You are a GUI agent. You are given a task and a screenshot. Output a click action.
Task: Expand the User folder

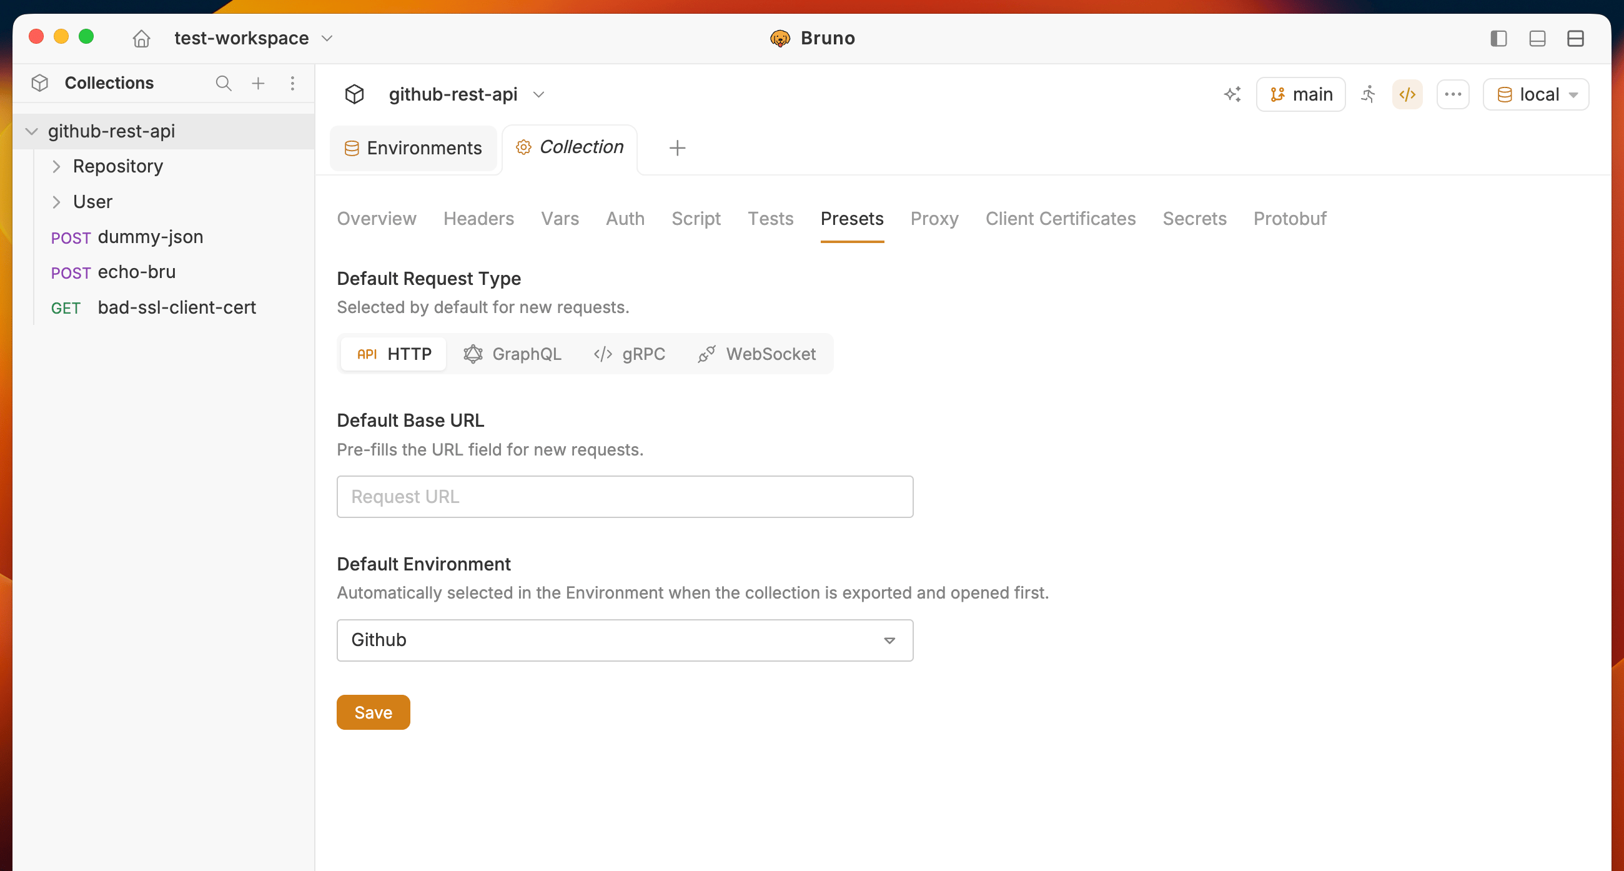[56, 202]
